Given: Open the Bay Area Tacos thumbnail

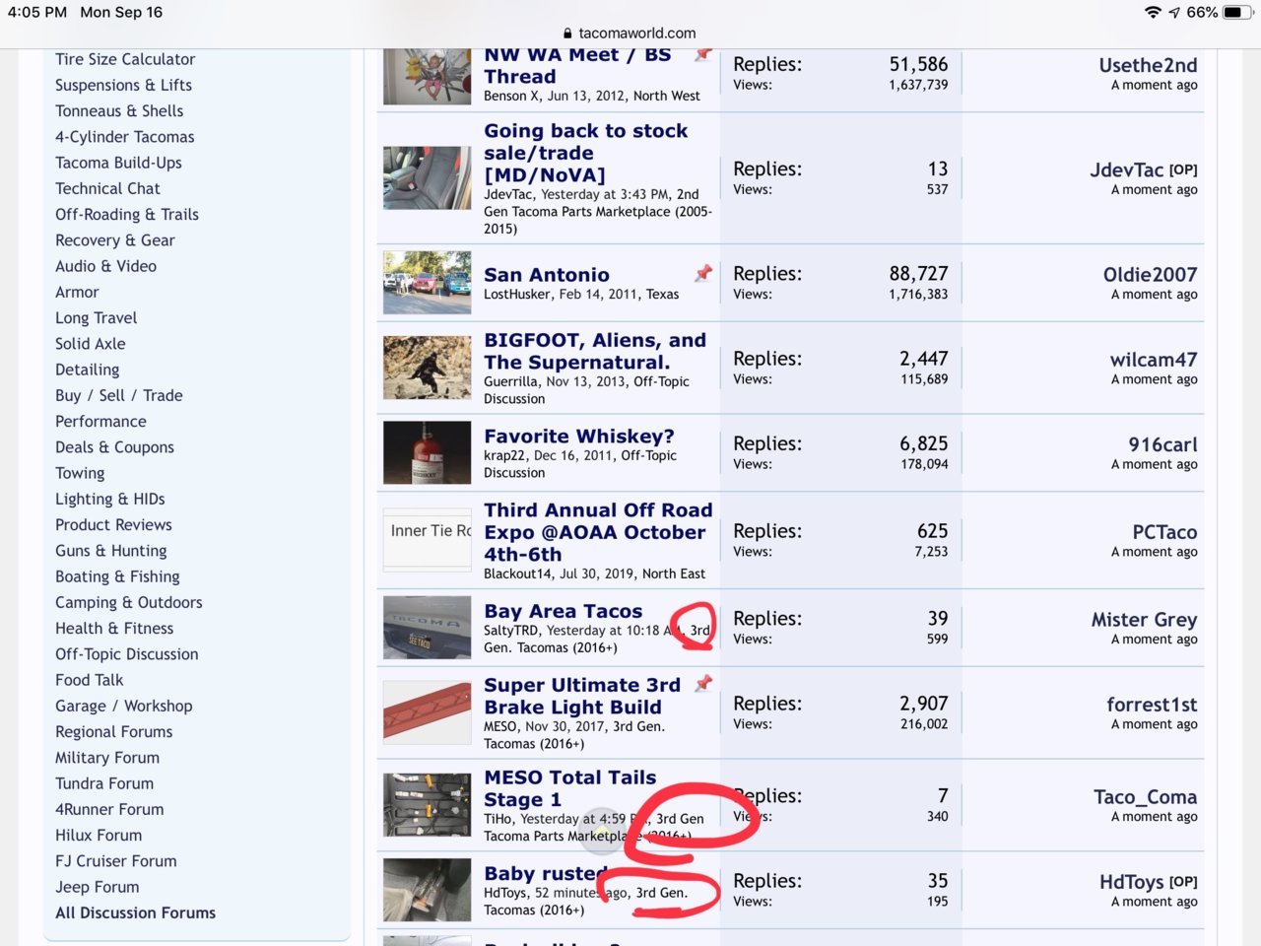Looking at the screenshot, I should (427, 628).
